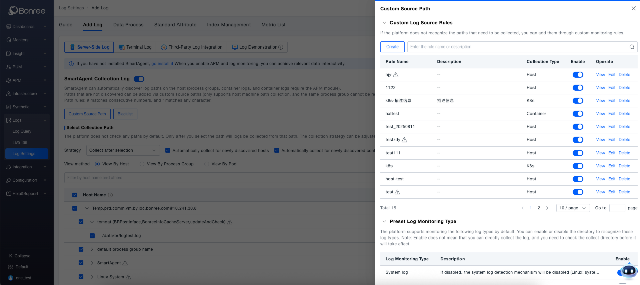The image size is (640, 285).
Task: Click the info icon beside Log Demonstration
Action: coord(281,47)
